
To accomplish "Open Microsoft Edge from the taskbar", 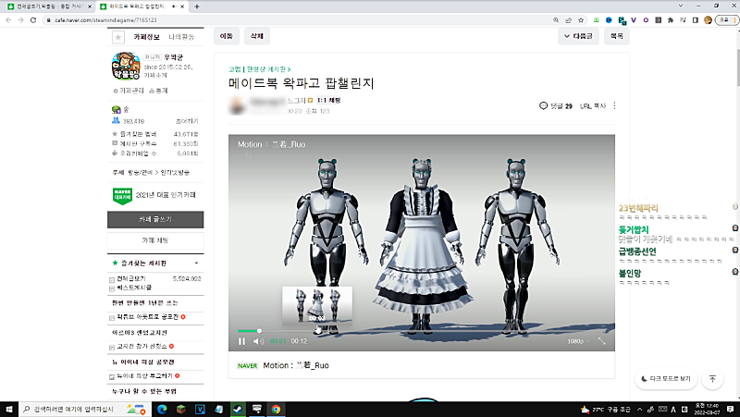I will [162, 409].
